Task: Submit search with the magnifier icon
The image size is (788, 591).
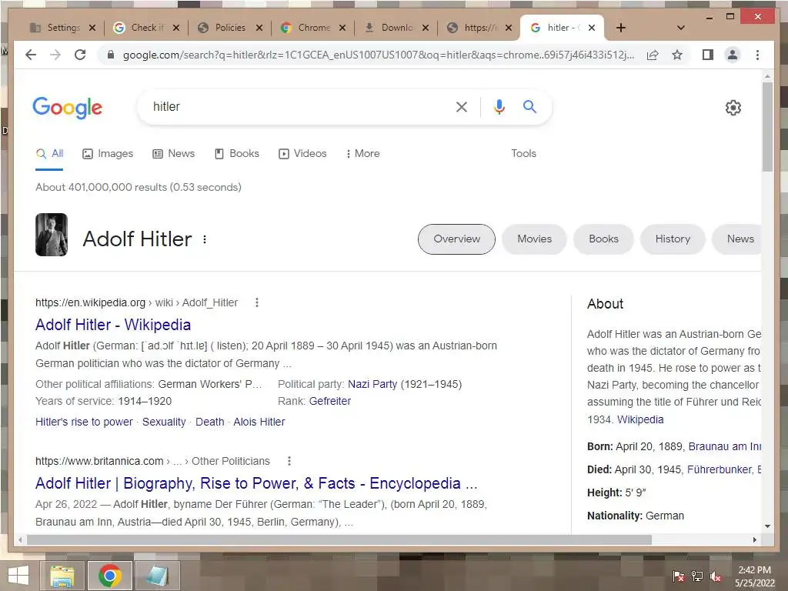Action: click(529, 106)
